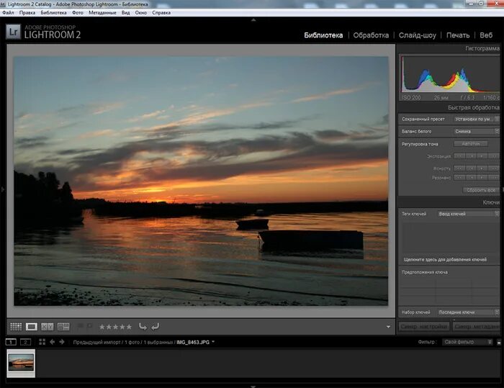
Task: Open the Метаданные menu
Action: pyautogui.click(x=102, y=12)
